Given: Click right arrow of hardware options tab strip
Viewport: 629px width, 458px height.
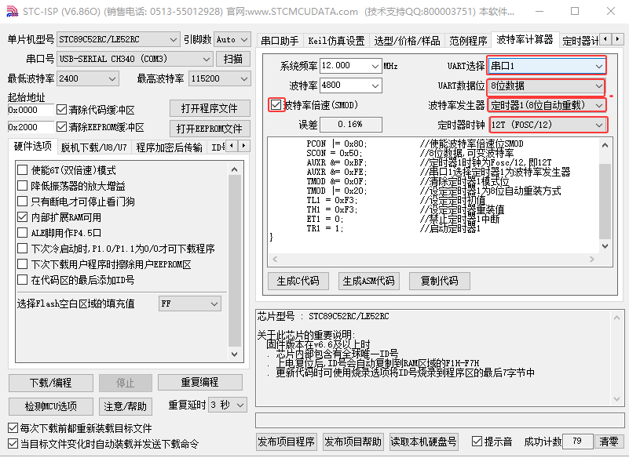Looking at the screenshot, I should (x=244, y=146).
